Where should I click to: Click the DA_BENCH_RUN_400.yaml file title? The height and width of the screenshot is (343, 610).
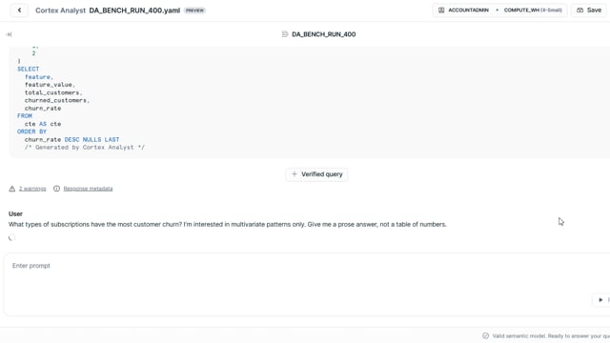tap(134, 10)
